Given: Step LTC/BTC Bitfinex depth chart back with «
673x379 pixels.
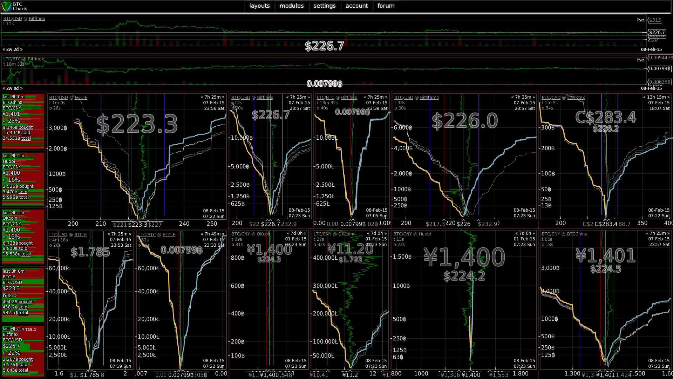Looking at the screenshot, I should click(365, 97).
